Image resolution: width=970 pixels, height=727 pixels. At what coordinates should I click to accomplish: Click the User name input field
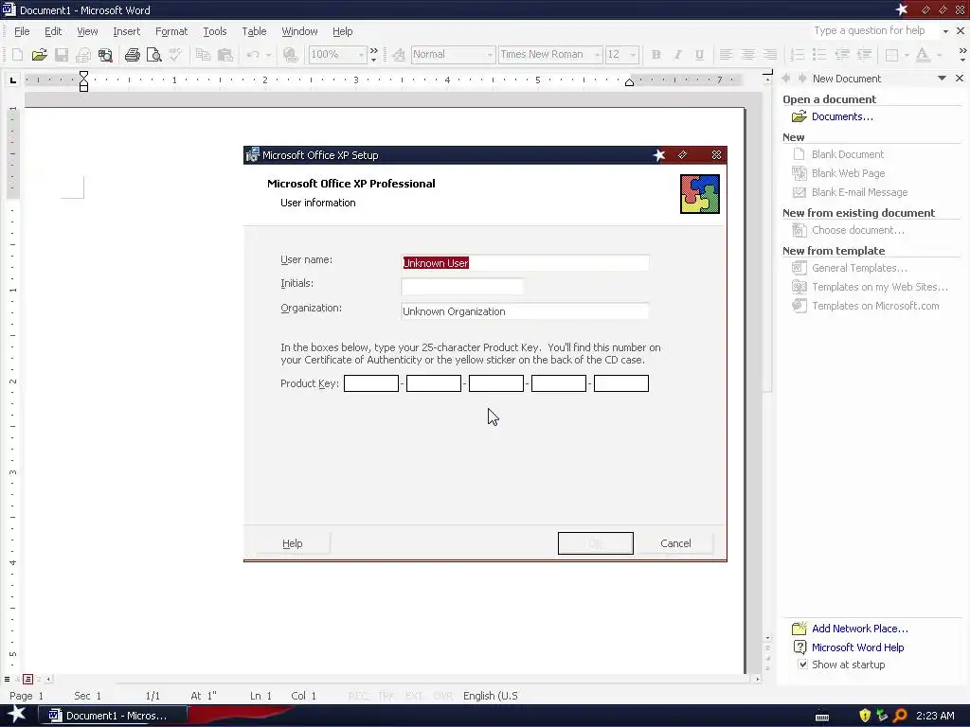click(x=525, y=263)
